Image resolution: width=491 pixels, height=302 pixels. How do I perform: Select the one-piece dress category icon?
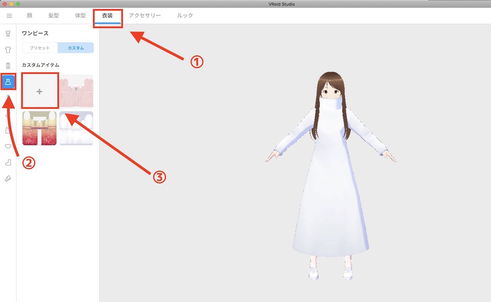point(8,82)
